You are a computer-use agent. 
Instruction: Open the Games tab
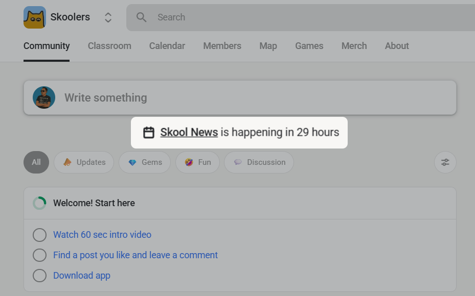[309, 46]
